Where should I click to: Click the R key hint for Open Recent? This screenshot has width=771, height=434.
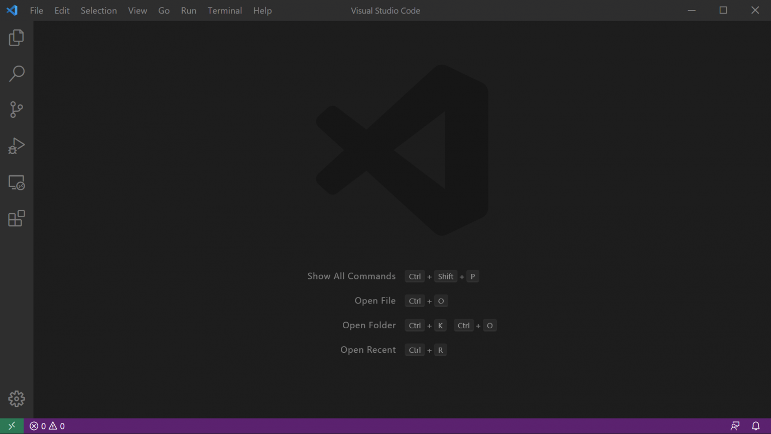(440, 350)
